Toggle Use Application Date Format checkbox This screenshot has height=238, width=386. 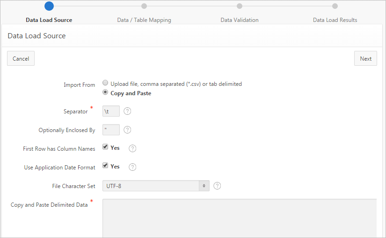click(106, 166)
